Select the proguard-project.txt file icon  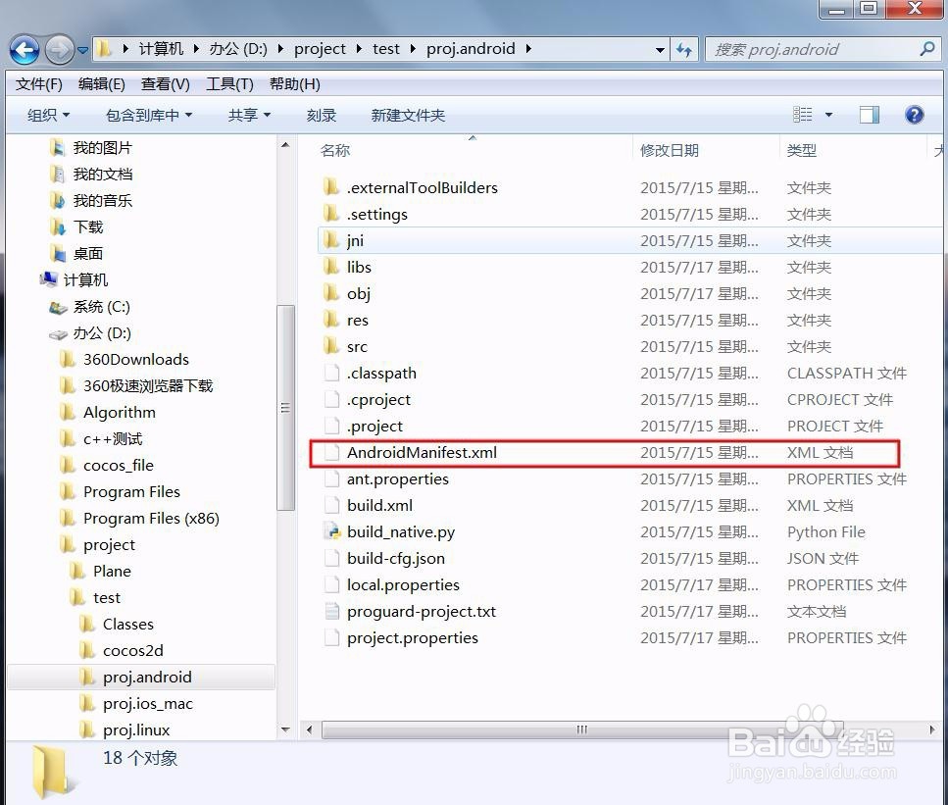coord(331,612)
